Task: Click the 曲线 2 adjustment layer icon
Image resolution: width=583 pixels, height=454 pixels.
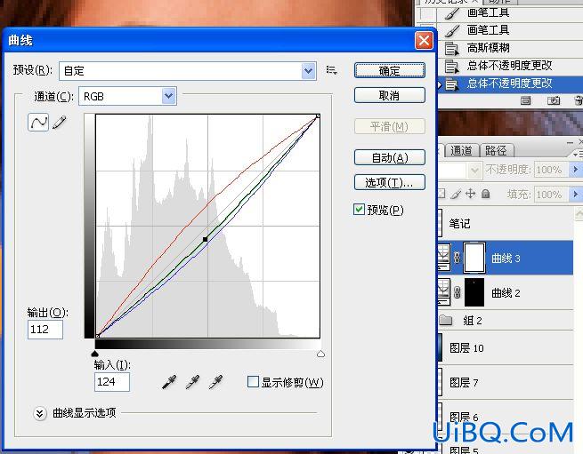Action: pyautogui.click(x=443, y=291)
